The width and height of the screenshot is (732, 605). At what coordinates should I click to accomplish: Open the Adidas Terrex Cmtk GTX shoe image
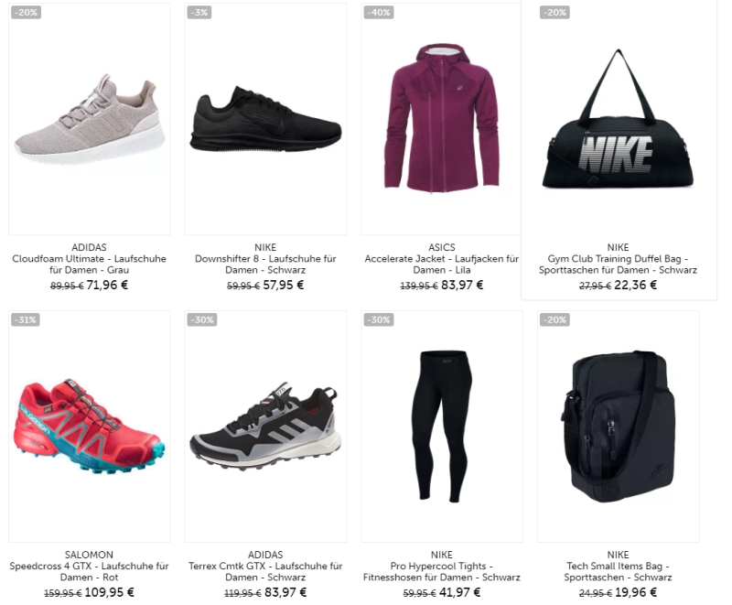265,427
